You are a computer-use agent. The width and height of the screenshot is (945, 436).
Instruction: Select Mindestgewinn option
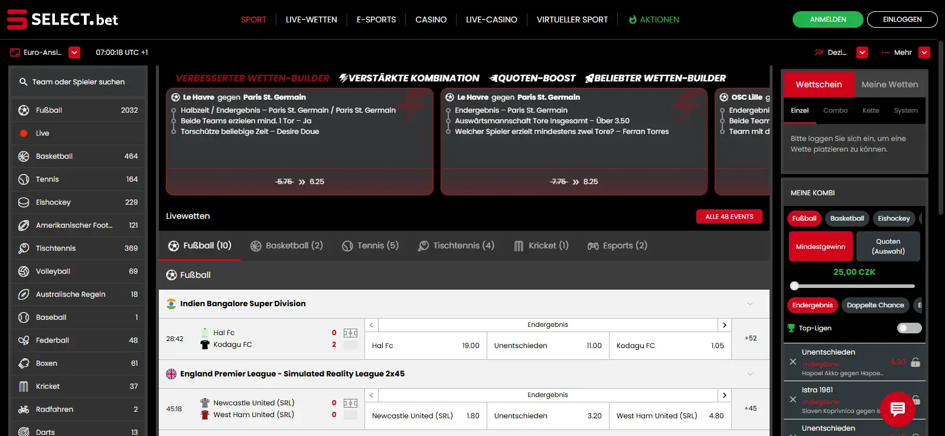[x=820, y=247]
